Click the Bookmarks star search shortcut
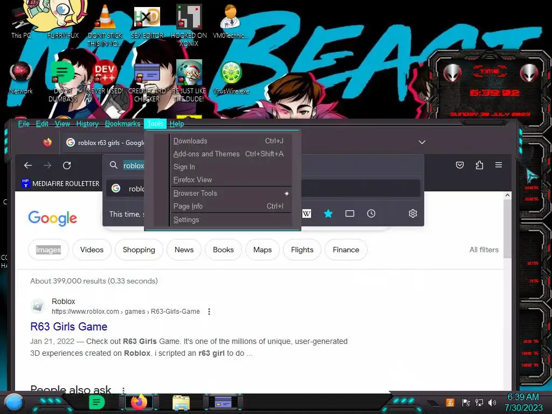Screen dimensions: 552x414 coord(328,213)
